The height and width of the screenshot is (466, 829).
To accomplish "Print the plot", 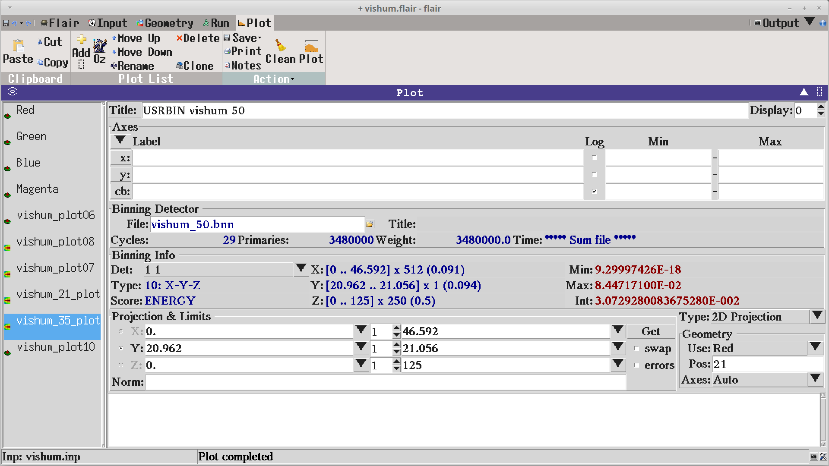I will (x=243, y=51).
